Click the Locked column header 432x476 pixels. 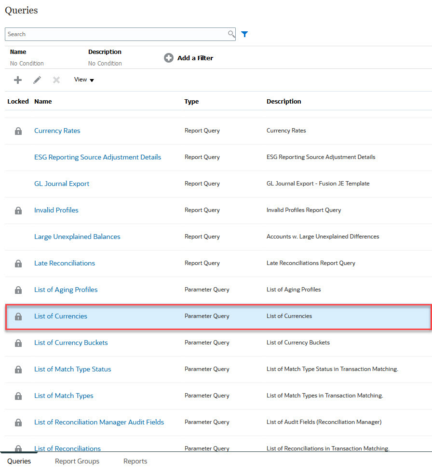(x=18, y=101)
